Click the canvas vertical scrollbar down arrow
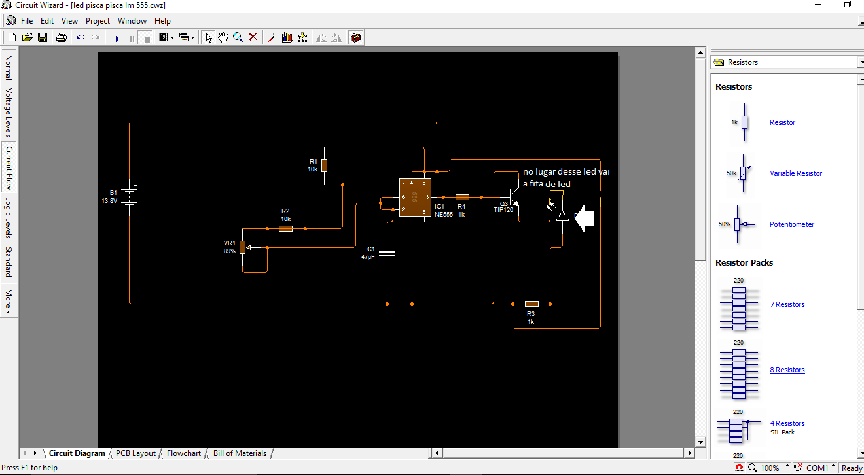Image resolution: width=864 pixels, height=475 pixels. [x=700, y=442]
